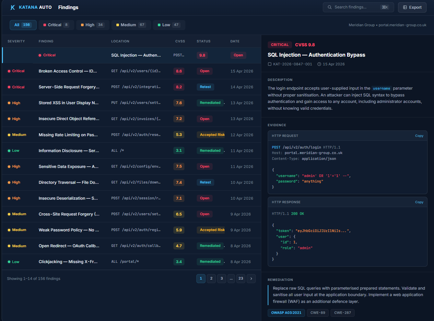This screenshot has width=434, height=321.
Task: Click the 8.2 CVSS score badge
Action: tap(179, 87)
